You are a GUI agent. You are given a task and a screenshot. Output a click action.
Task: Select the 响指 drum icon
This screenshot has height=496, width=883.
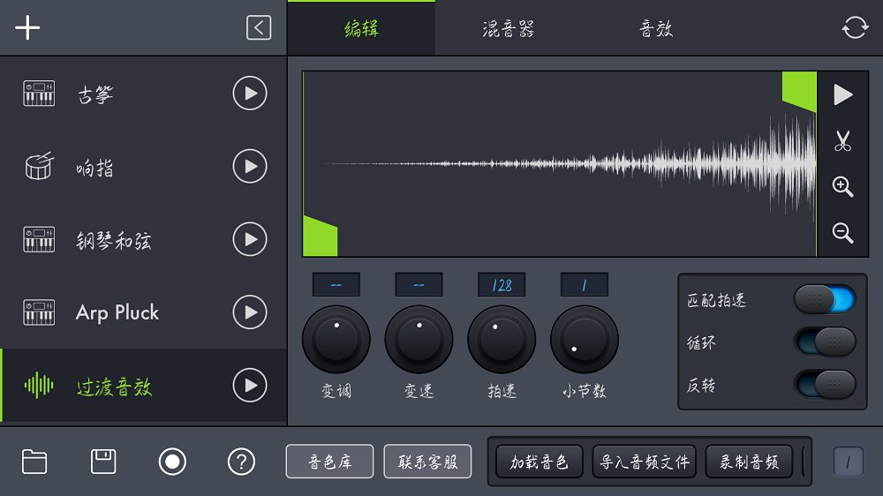40,166
